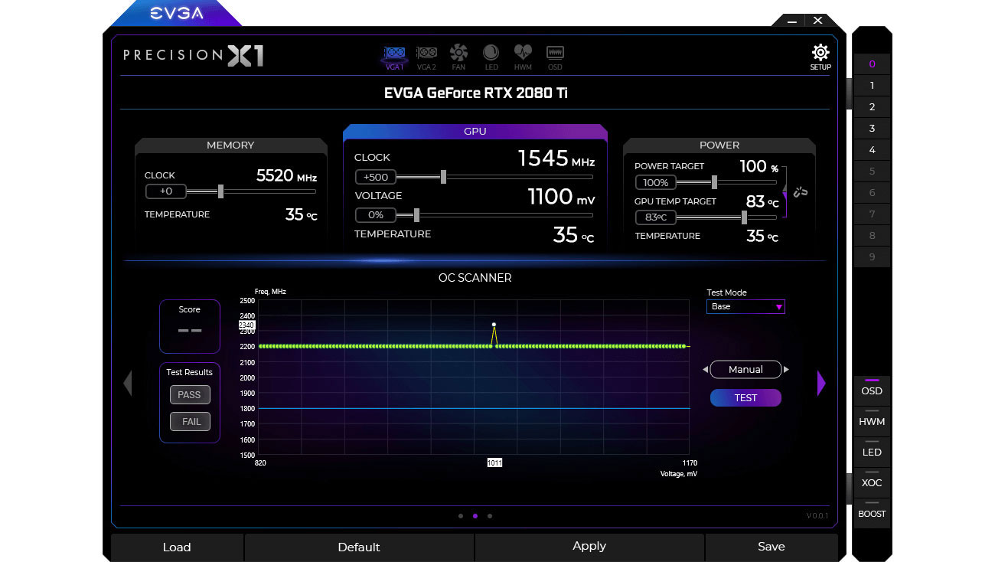The width and height of the screenshot is (995, 562).
Task: Select profile slot 3
Action: (872, 129)
